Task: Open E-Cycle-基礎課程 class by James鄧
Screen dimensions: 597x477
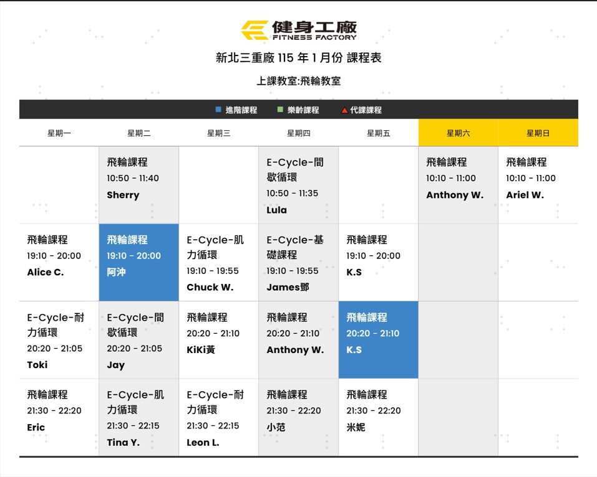Action: point(298,263)
